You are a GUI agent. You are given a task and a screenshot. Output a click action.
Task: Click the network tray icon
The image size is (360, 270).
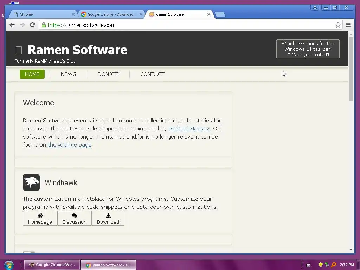point(327,265)
